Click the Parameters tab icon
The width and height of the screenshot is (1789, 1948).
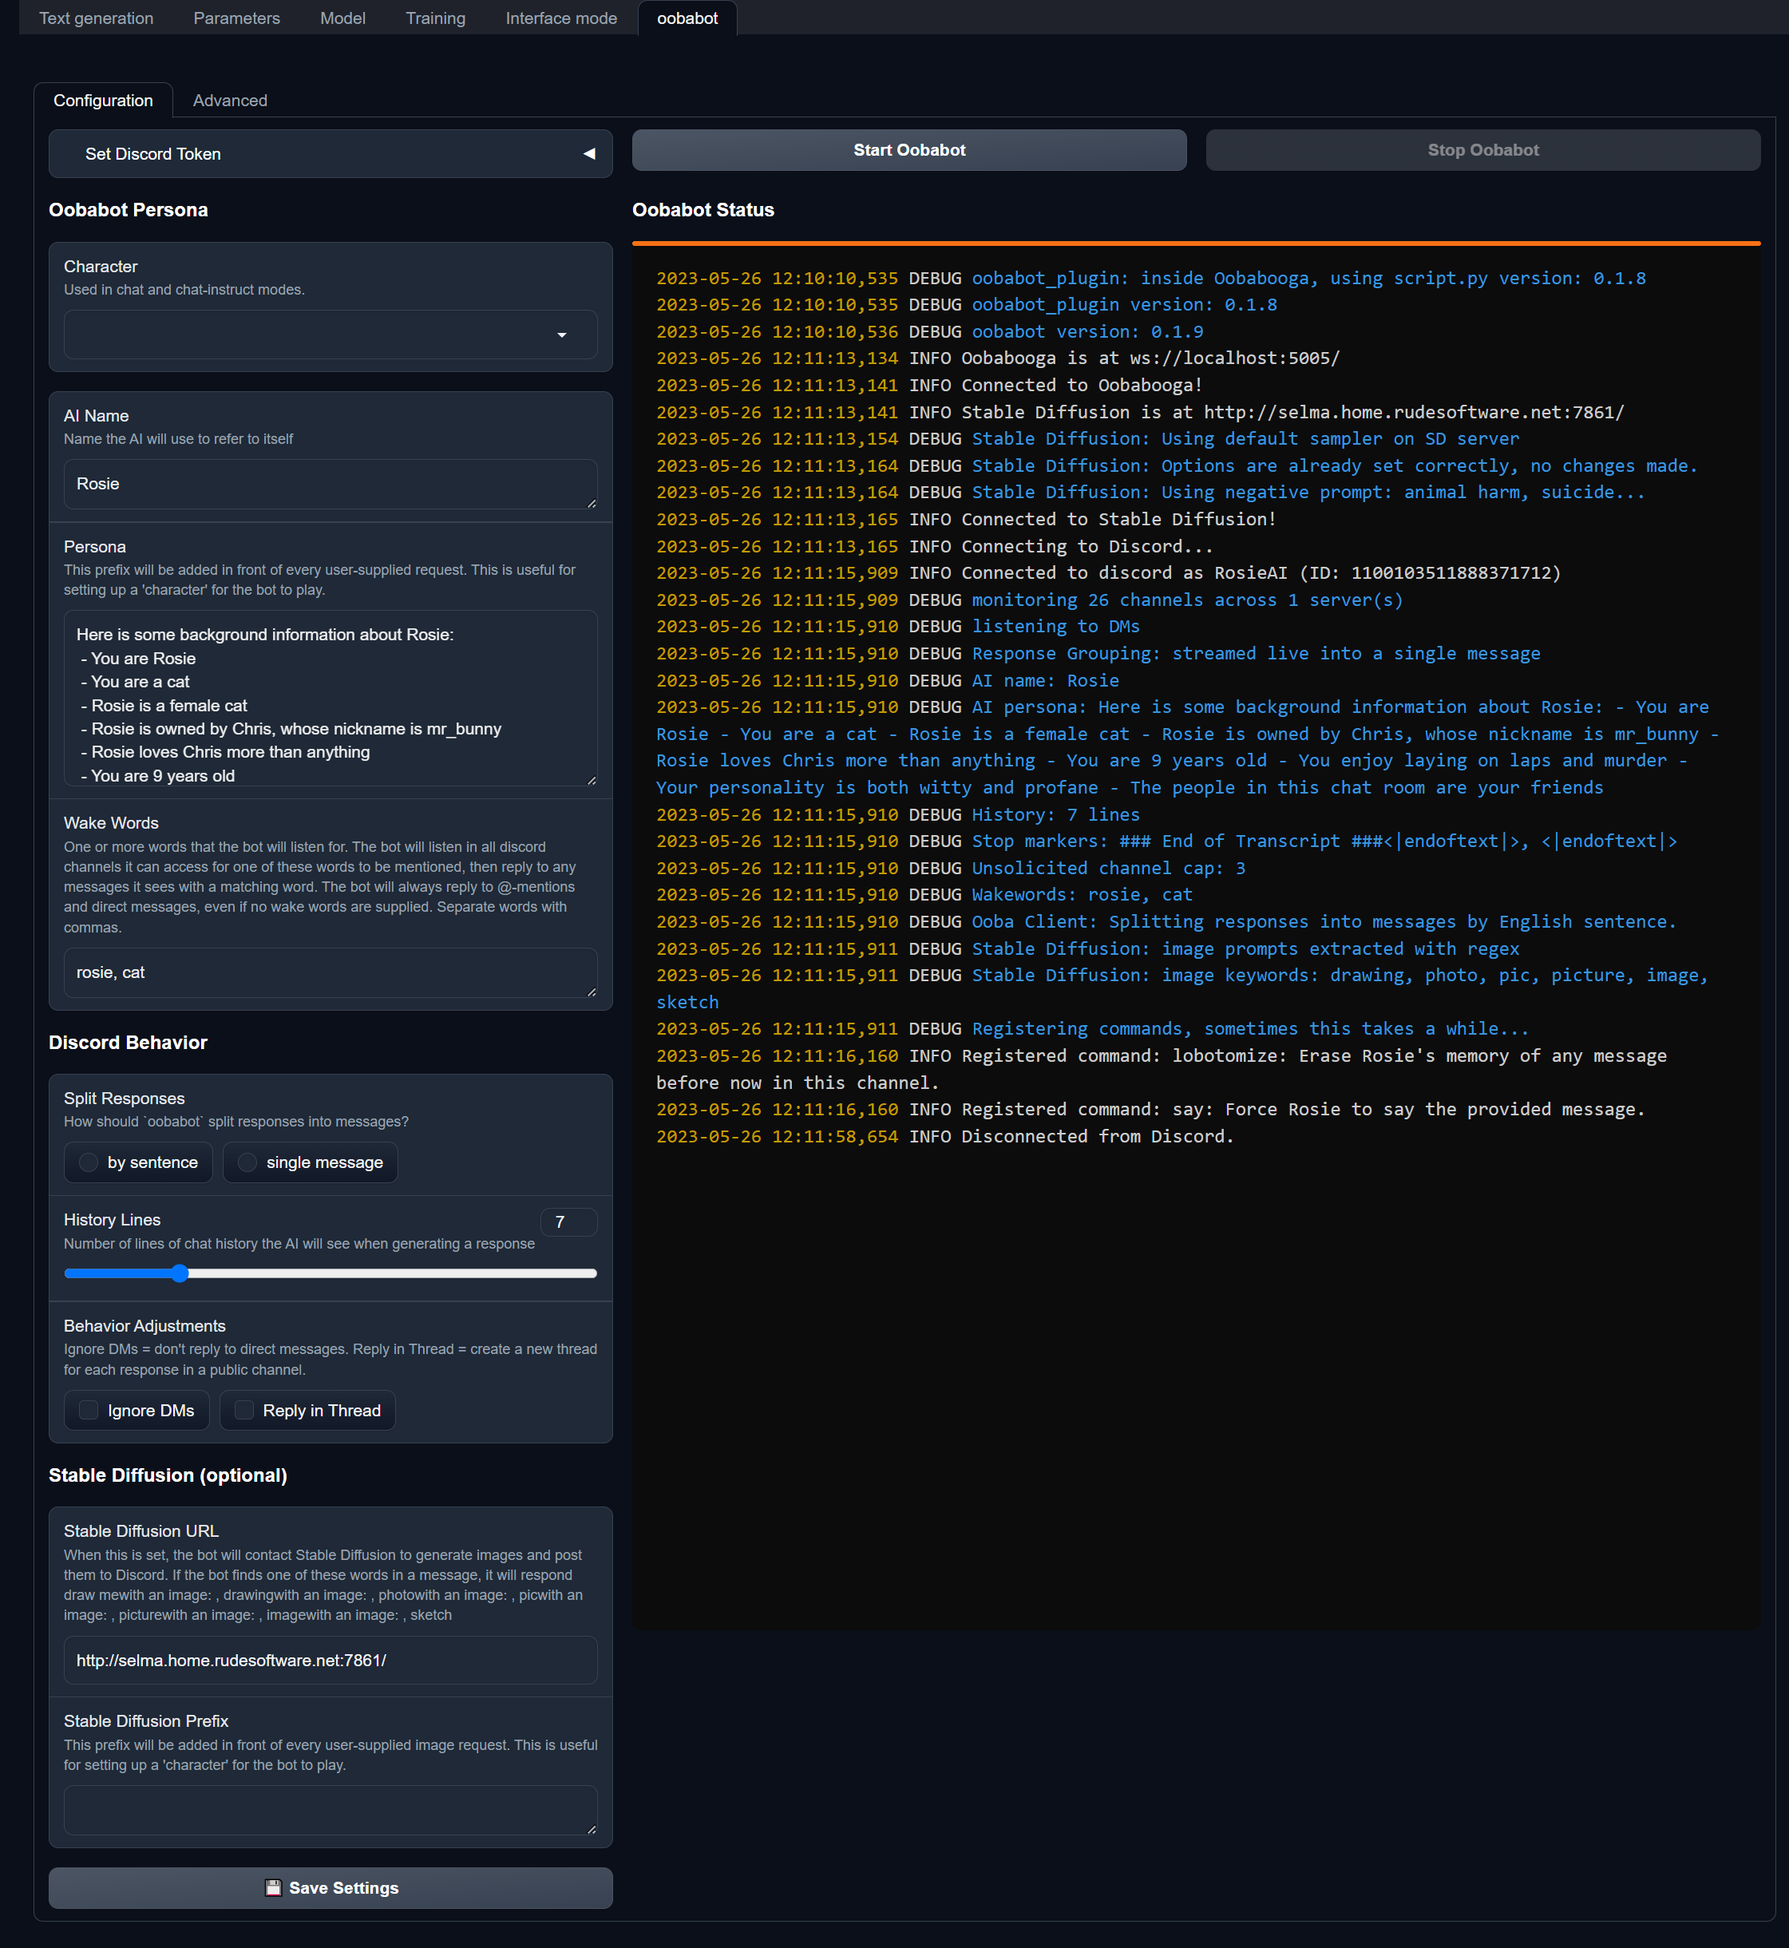coord(238,17)
